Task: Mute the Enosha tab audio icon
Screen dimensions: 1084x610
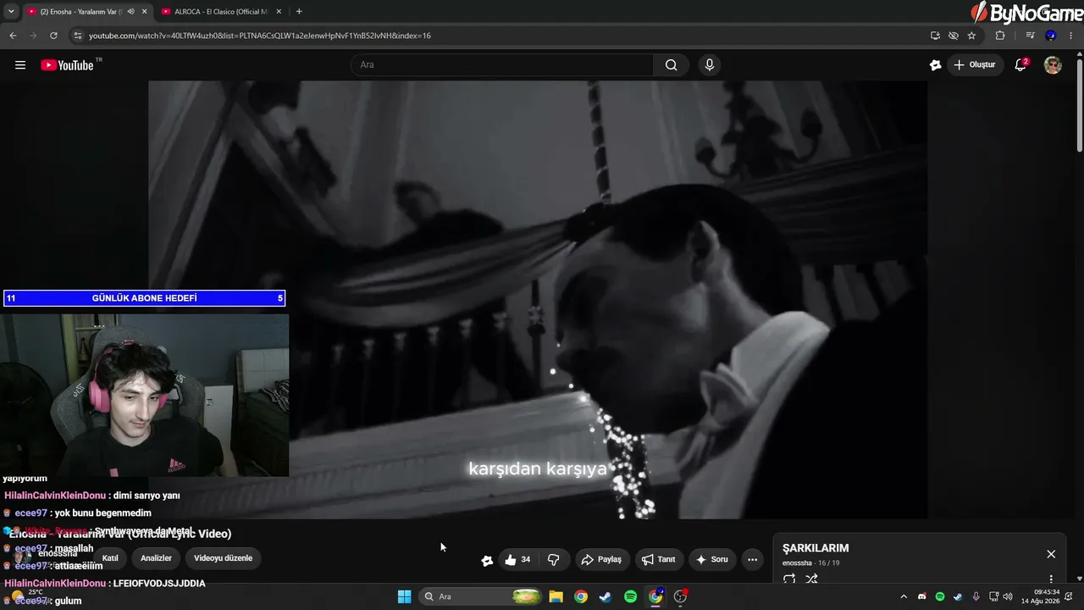Action: [130, 12]
